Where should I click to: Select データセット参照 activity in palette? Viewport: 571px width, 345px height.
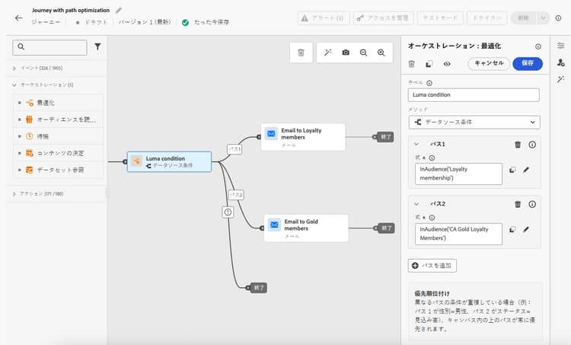pos(59,170)
